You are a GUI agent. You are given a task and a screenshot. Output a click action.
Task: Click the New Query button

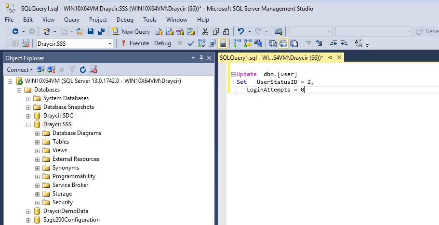coord(131,32)
